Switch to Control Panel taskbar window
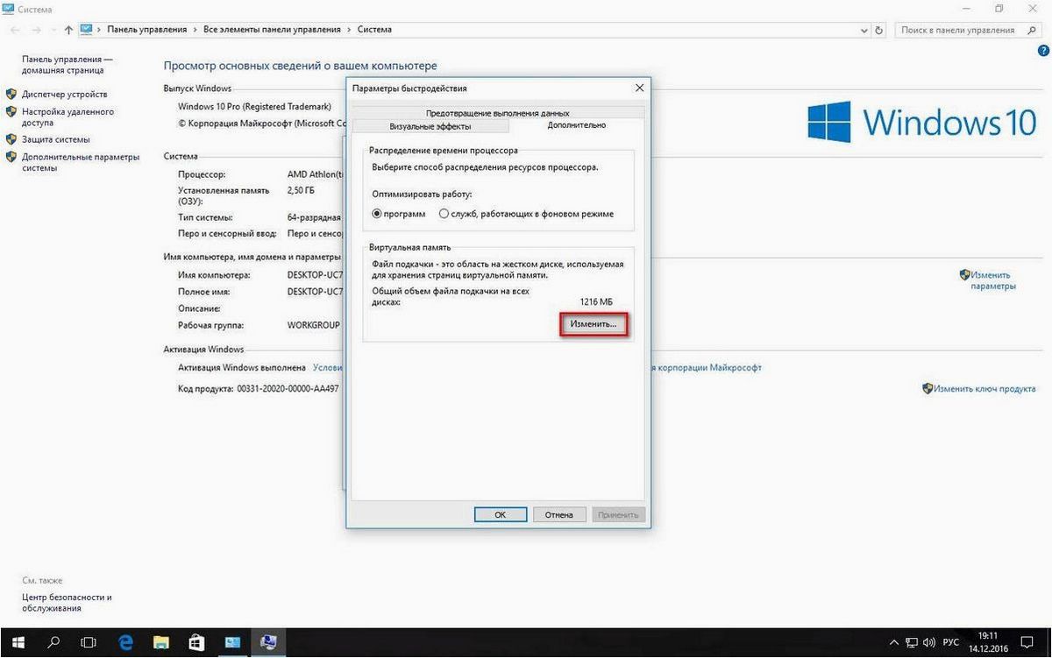 232,643
